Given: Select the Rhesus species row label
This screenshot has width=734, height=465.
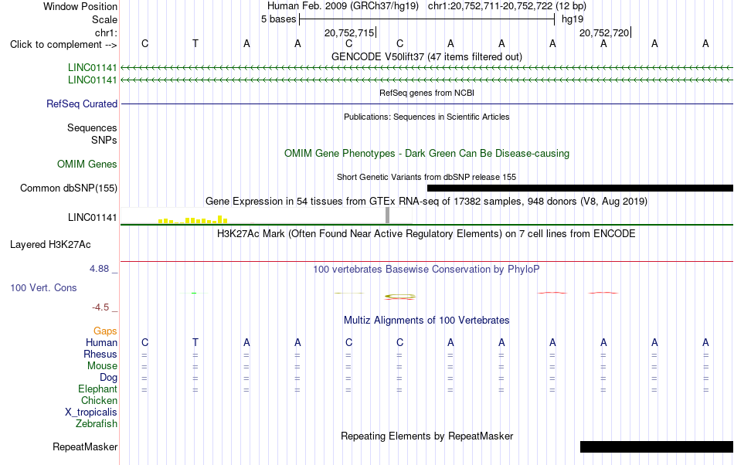Looking at the screenshot, I should (x=100, y=354).
